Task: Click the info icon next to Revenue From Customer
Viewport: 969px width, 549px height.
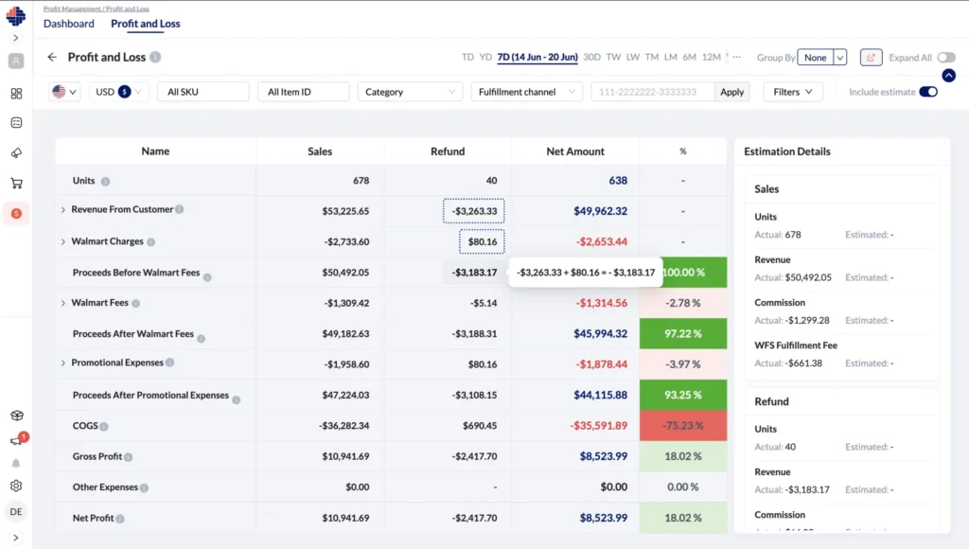Action: tap(179, 209)
